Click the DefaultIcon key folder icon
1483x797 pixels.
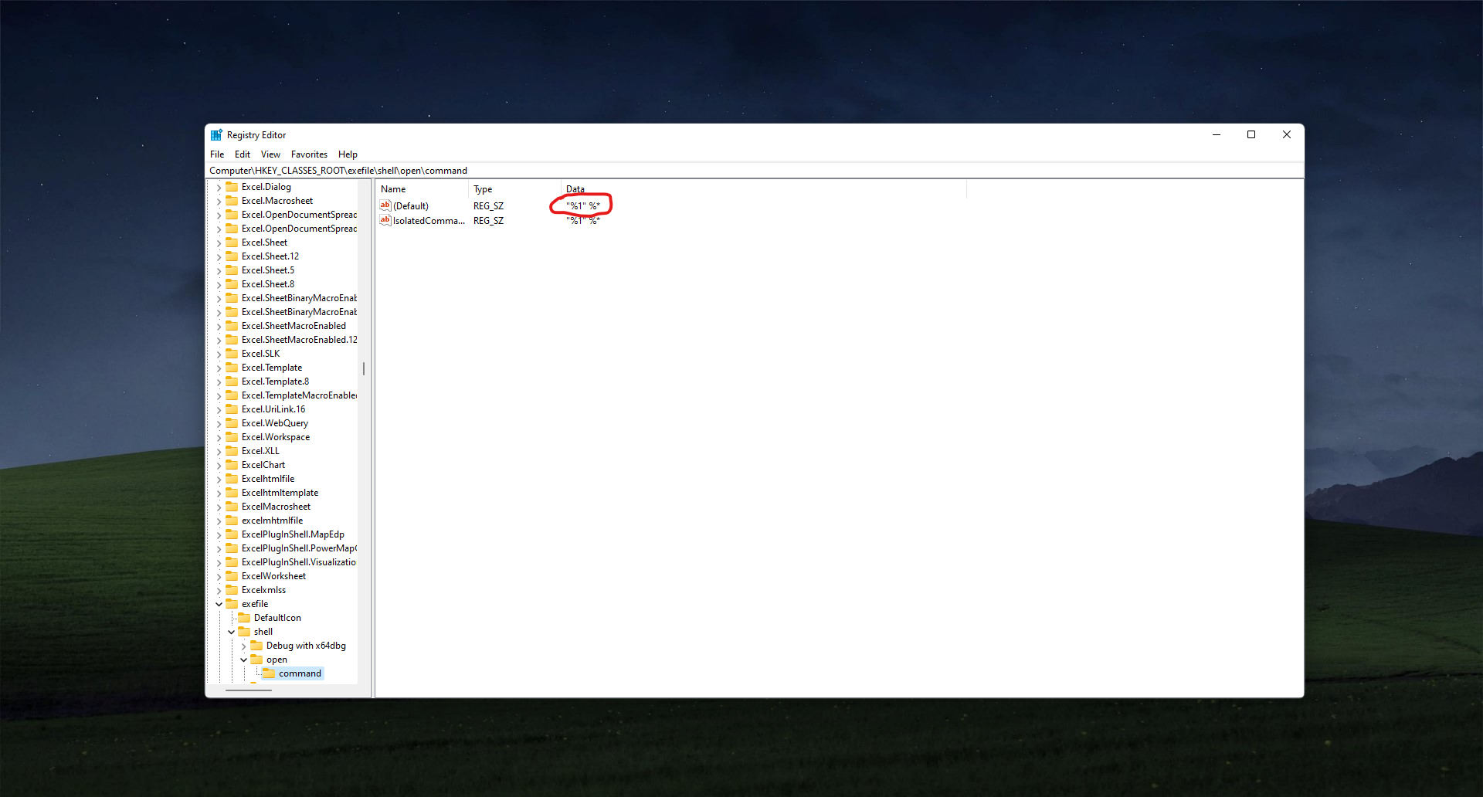(x=244, y=618)
